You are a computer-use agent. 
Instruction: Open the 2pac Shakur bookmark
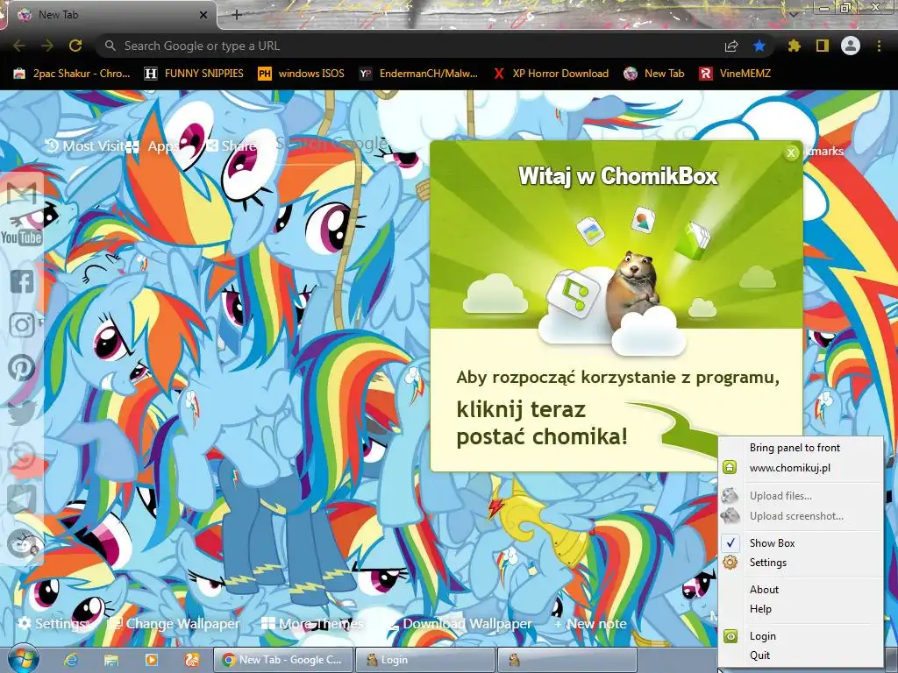pos(72,74)
